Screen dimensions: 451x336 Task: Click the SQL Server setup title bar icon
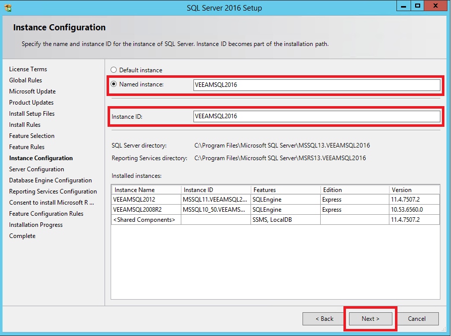(8, 8)
